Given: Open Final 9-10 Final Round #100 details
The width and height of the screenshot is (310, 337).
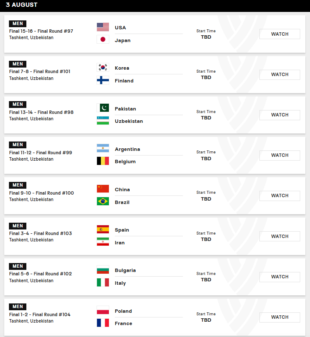Looking at the screenshot, I should tap(42, 193).
